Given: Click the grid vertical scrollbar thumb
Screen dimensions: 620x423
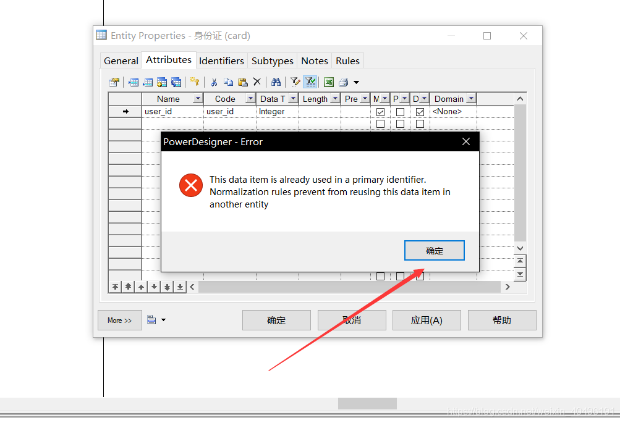Looking at the screenshot, I should click(x=520, y=173).
